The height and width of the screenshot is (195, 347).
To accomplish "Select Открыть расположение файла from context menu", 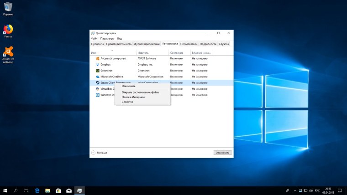I will pyautogui.click(x=140, y=92).
